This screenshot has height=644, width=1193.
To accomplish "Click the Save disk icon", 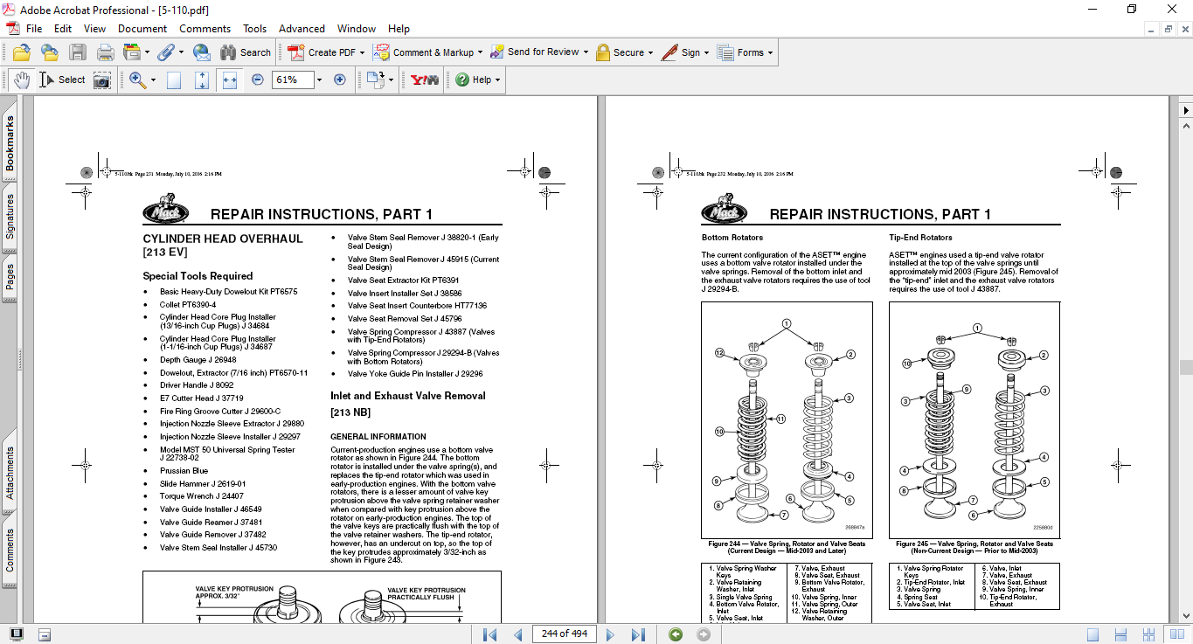I will pyautogui.click(x=78, y=52).
